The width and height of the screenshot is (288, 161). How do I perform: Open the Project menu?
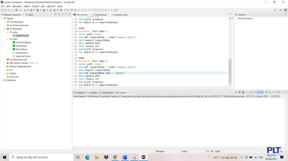(x=35, y=6)
